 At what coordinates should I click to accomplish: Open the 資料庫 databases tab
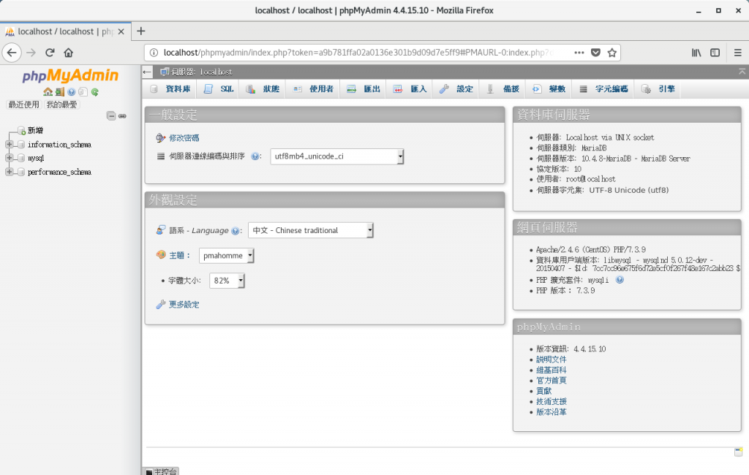(x=170, y=89)
